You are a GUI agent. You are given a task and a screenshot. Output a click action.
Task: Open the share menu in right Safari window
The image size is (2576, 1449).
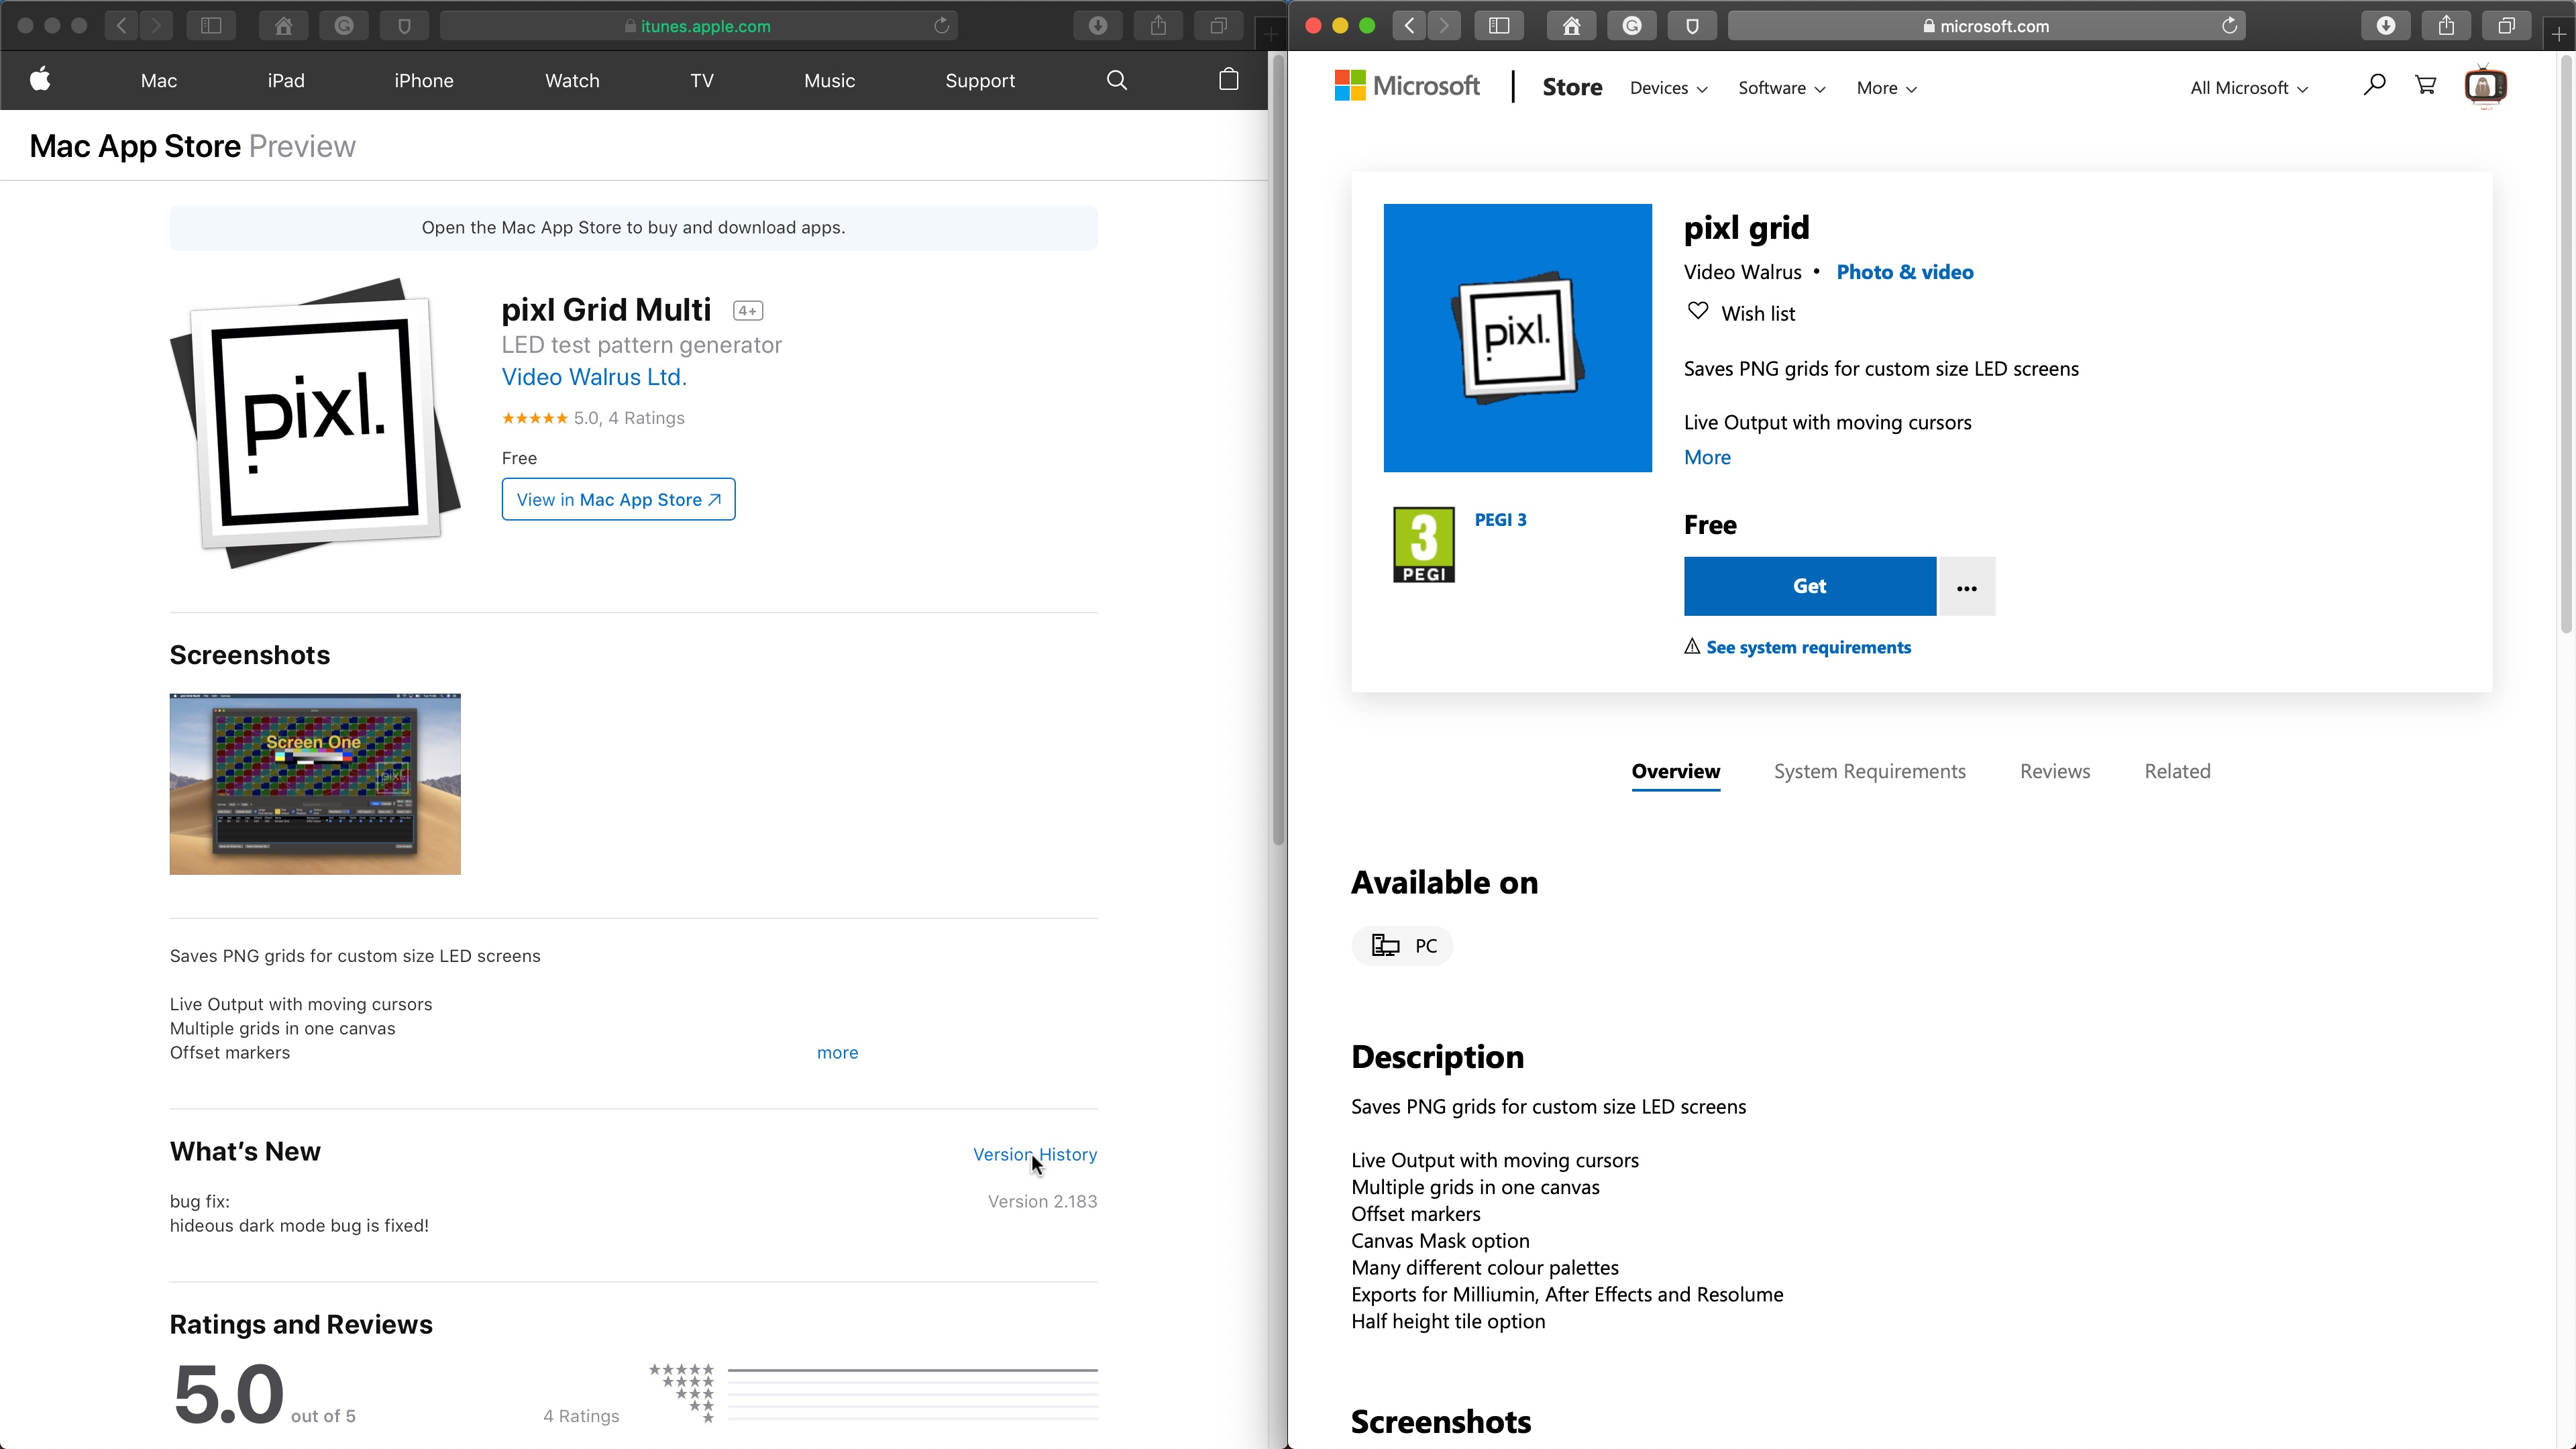click(x=2446, y=26)
